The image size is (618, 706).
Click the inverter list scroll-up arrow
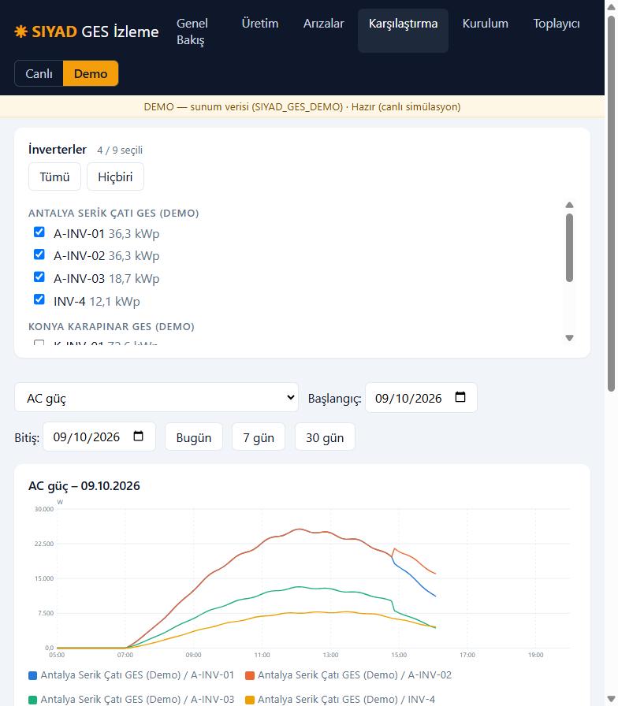(x=569, y=205)
